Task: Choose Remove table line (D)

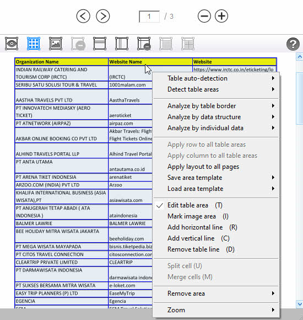Action: pyautogui.click(x=216, y=249)
